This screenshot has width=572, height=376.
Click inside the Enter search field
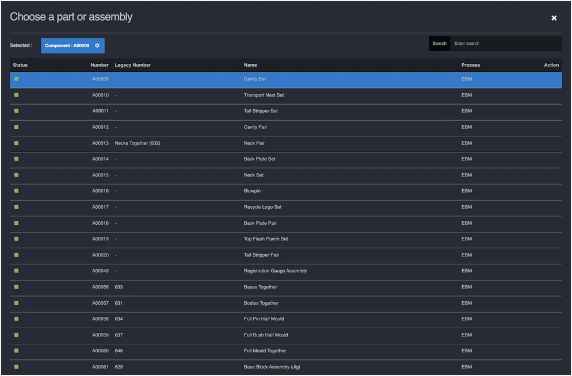[506, 43]
